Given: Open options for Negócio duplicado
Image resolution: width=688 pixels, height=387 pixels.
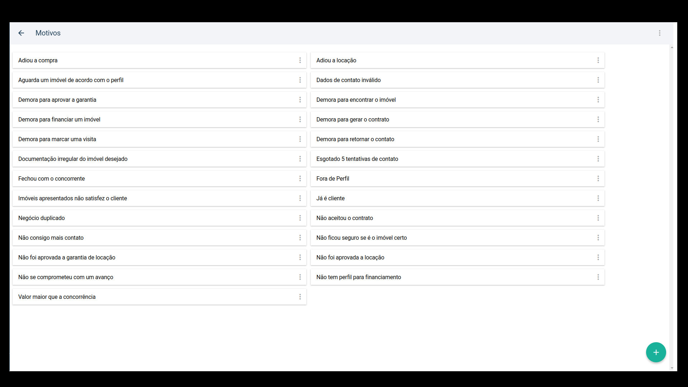Looking at the screenshot, I should tap(300, 218).
